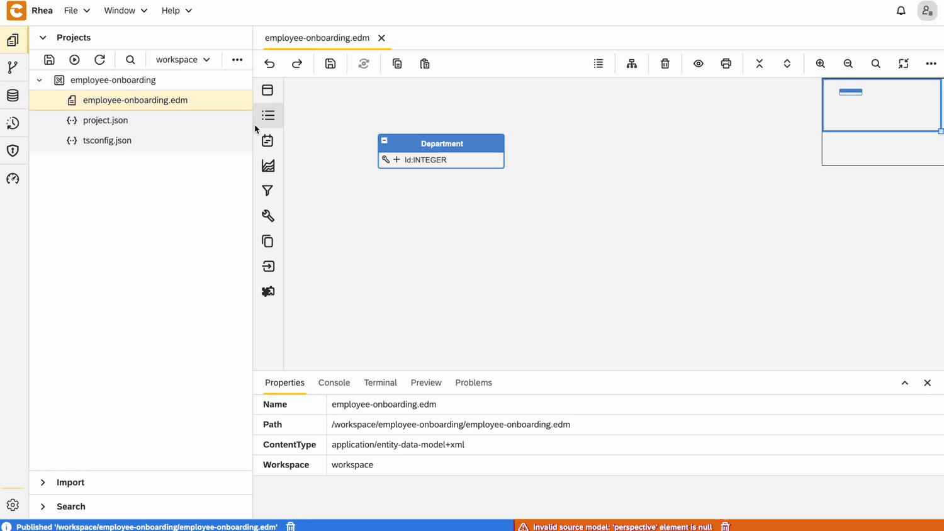Open the wrench settings tool in the palette

click(x=267, y=216)
